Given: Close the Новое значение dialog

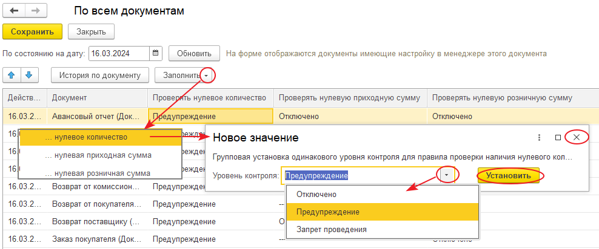Looking at the screenshot, I should (577, 138).
